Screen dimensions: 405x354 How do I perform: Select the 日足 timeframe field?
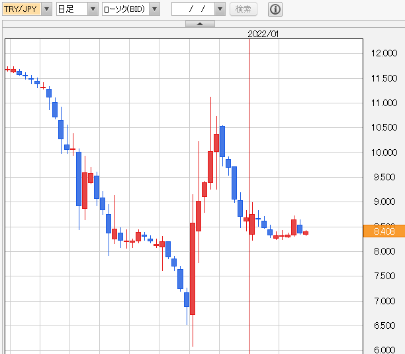coord(72,9)
